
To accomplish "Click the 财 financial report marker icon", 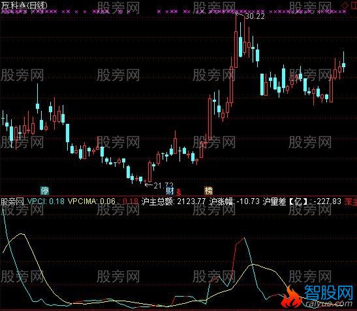I will pyautogui.click(x=170, y=191).
